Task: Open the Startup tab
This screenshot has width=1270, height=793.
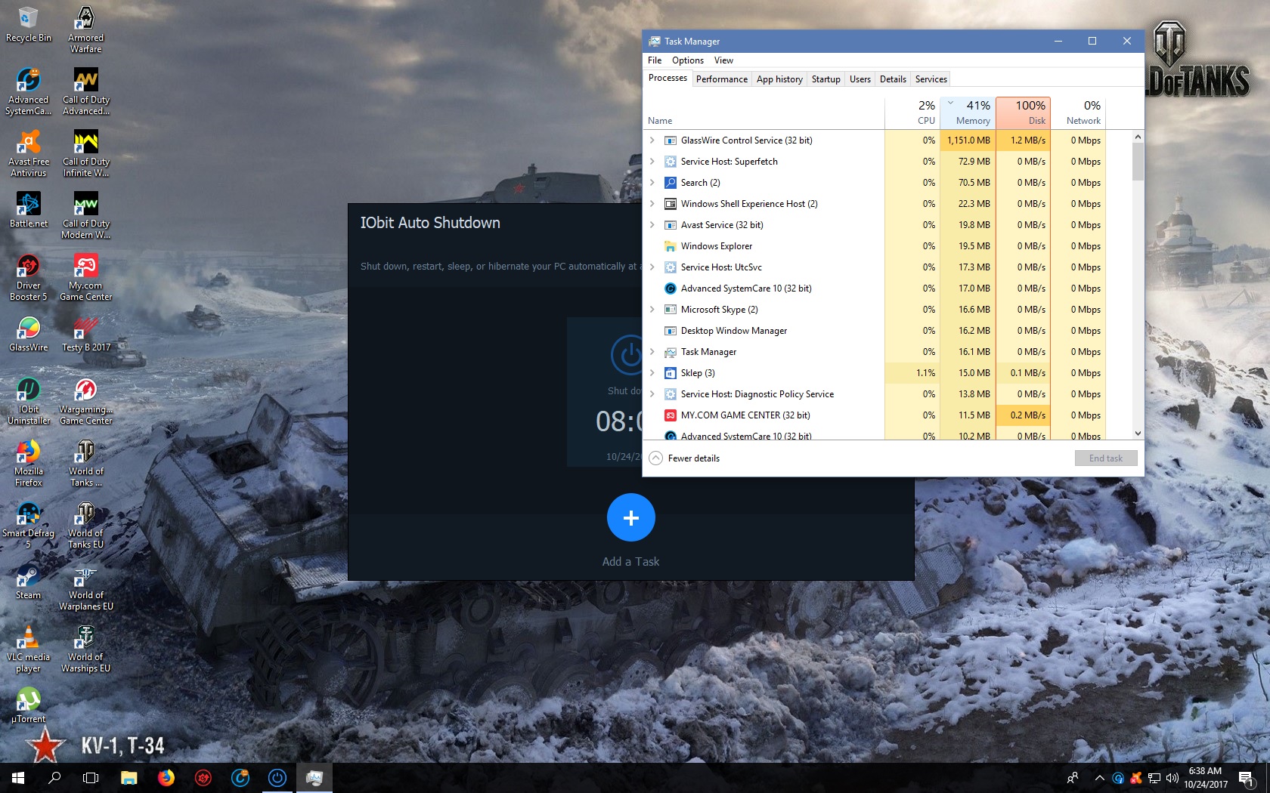Action: point(825,79)
